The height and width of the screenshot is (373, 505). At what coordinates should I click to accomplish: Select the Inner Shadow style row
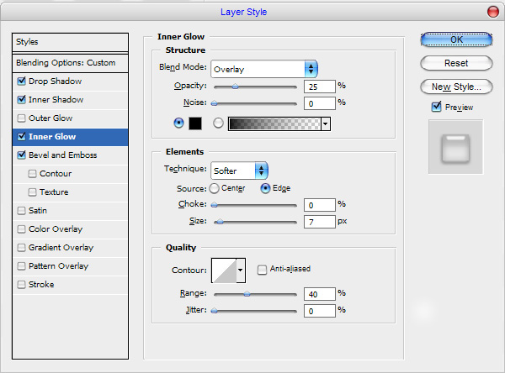[x=70, y=100]
